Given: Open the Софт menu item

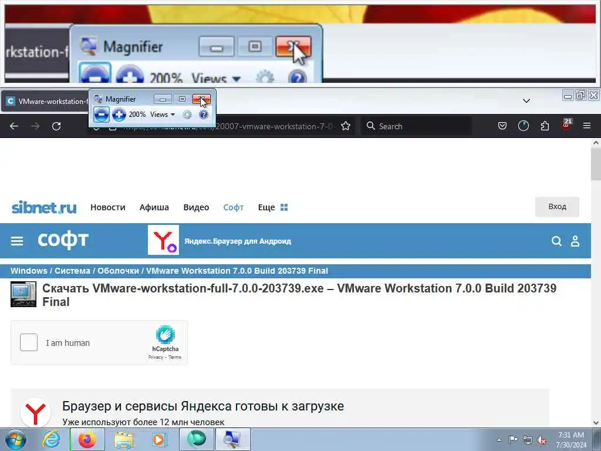Looking at the screenshot, I should tap(234, 207).
